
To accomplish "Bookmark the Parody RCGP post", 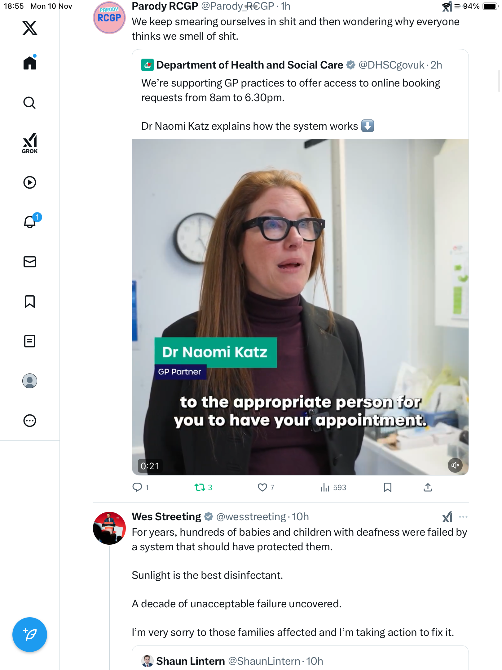I will point(387,487).
